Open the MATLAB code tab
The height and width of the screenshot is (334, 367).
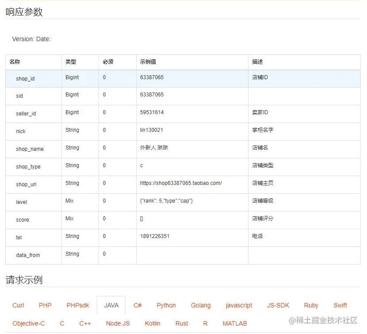tap(234, 323)
